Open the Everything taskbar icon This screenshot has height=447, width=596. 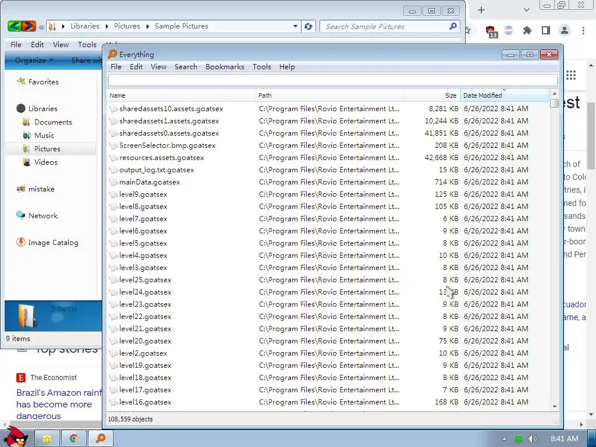[101, 439]
